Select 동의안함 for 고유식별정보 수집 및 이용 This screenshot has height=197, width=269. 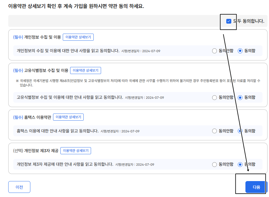214,97
